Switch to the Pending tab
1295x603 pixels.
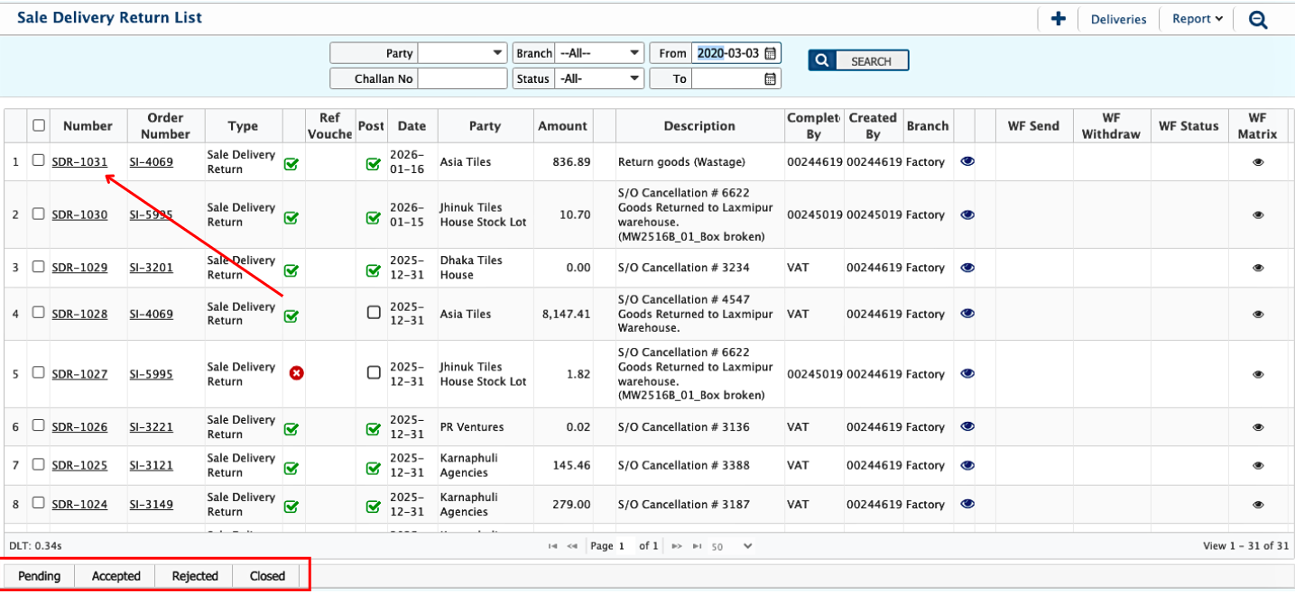coord(39,576)
